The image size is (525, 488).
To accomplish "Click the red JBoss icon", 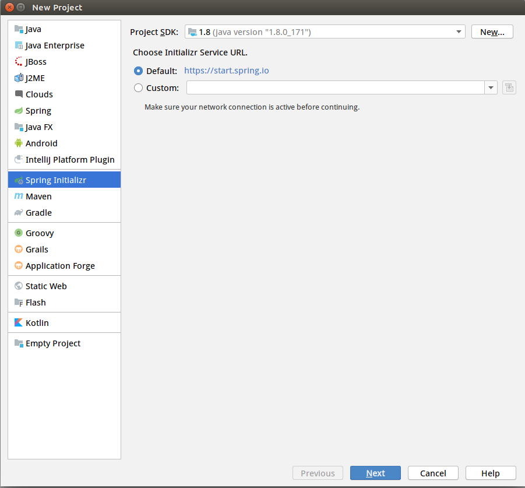I will click(19, 62).
